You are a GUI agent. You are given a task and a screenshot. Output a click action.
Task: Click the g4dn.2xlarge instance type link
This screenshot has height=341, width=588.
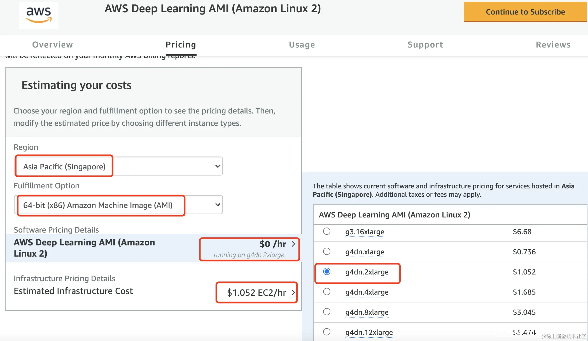pos(367,272)
